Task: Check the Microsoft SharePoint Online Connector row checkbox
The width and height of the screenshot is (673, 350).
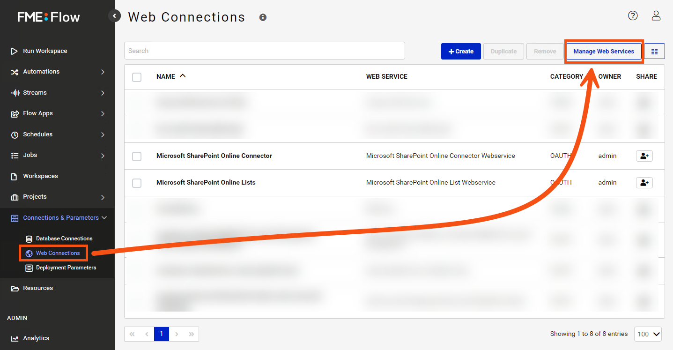Action: point(137,156)
